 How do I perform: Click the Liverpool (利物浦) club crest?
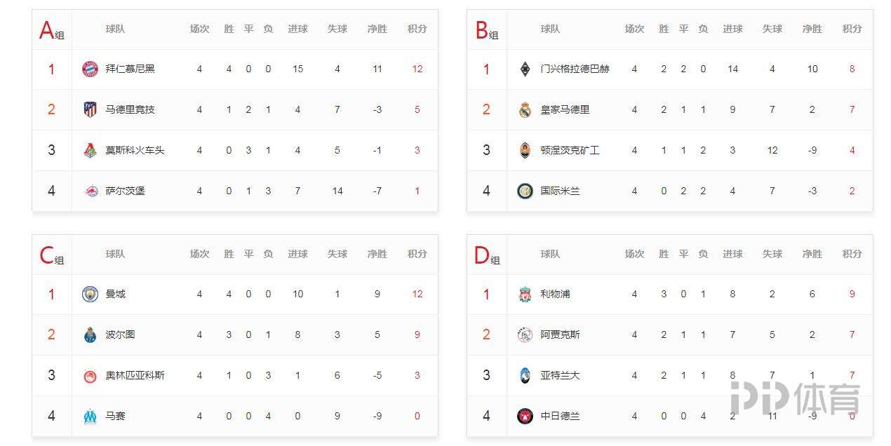(x=525, y=294)
